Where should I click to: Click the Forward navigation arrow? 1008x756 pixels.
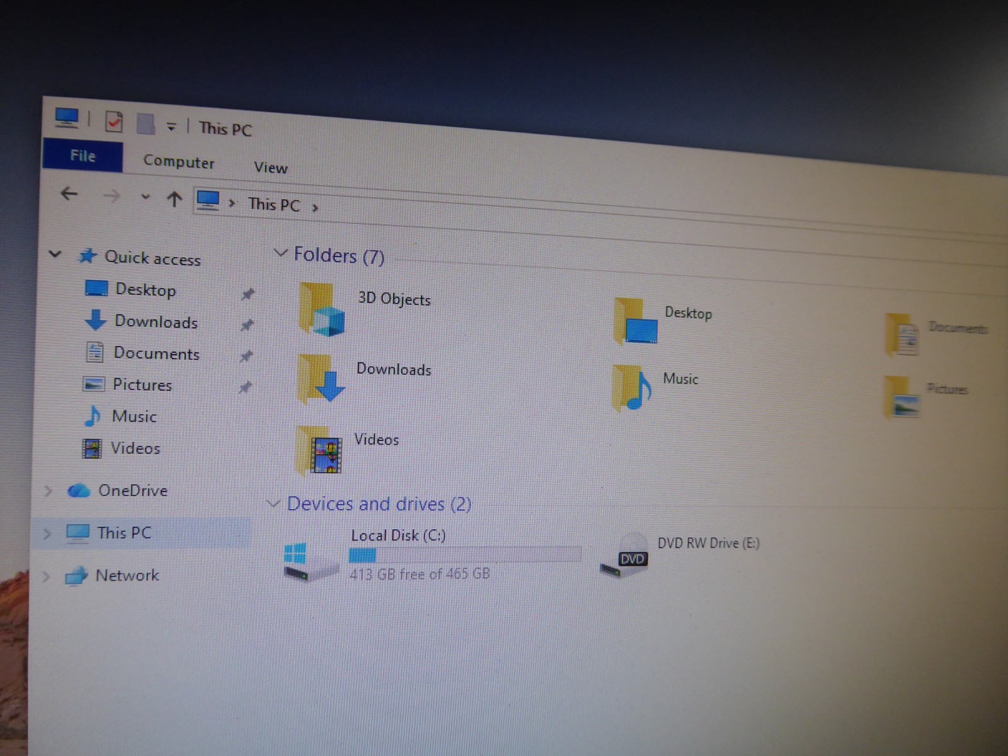point(112,197)
